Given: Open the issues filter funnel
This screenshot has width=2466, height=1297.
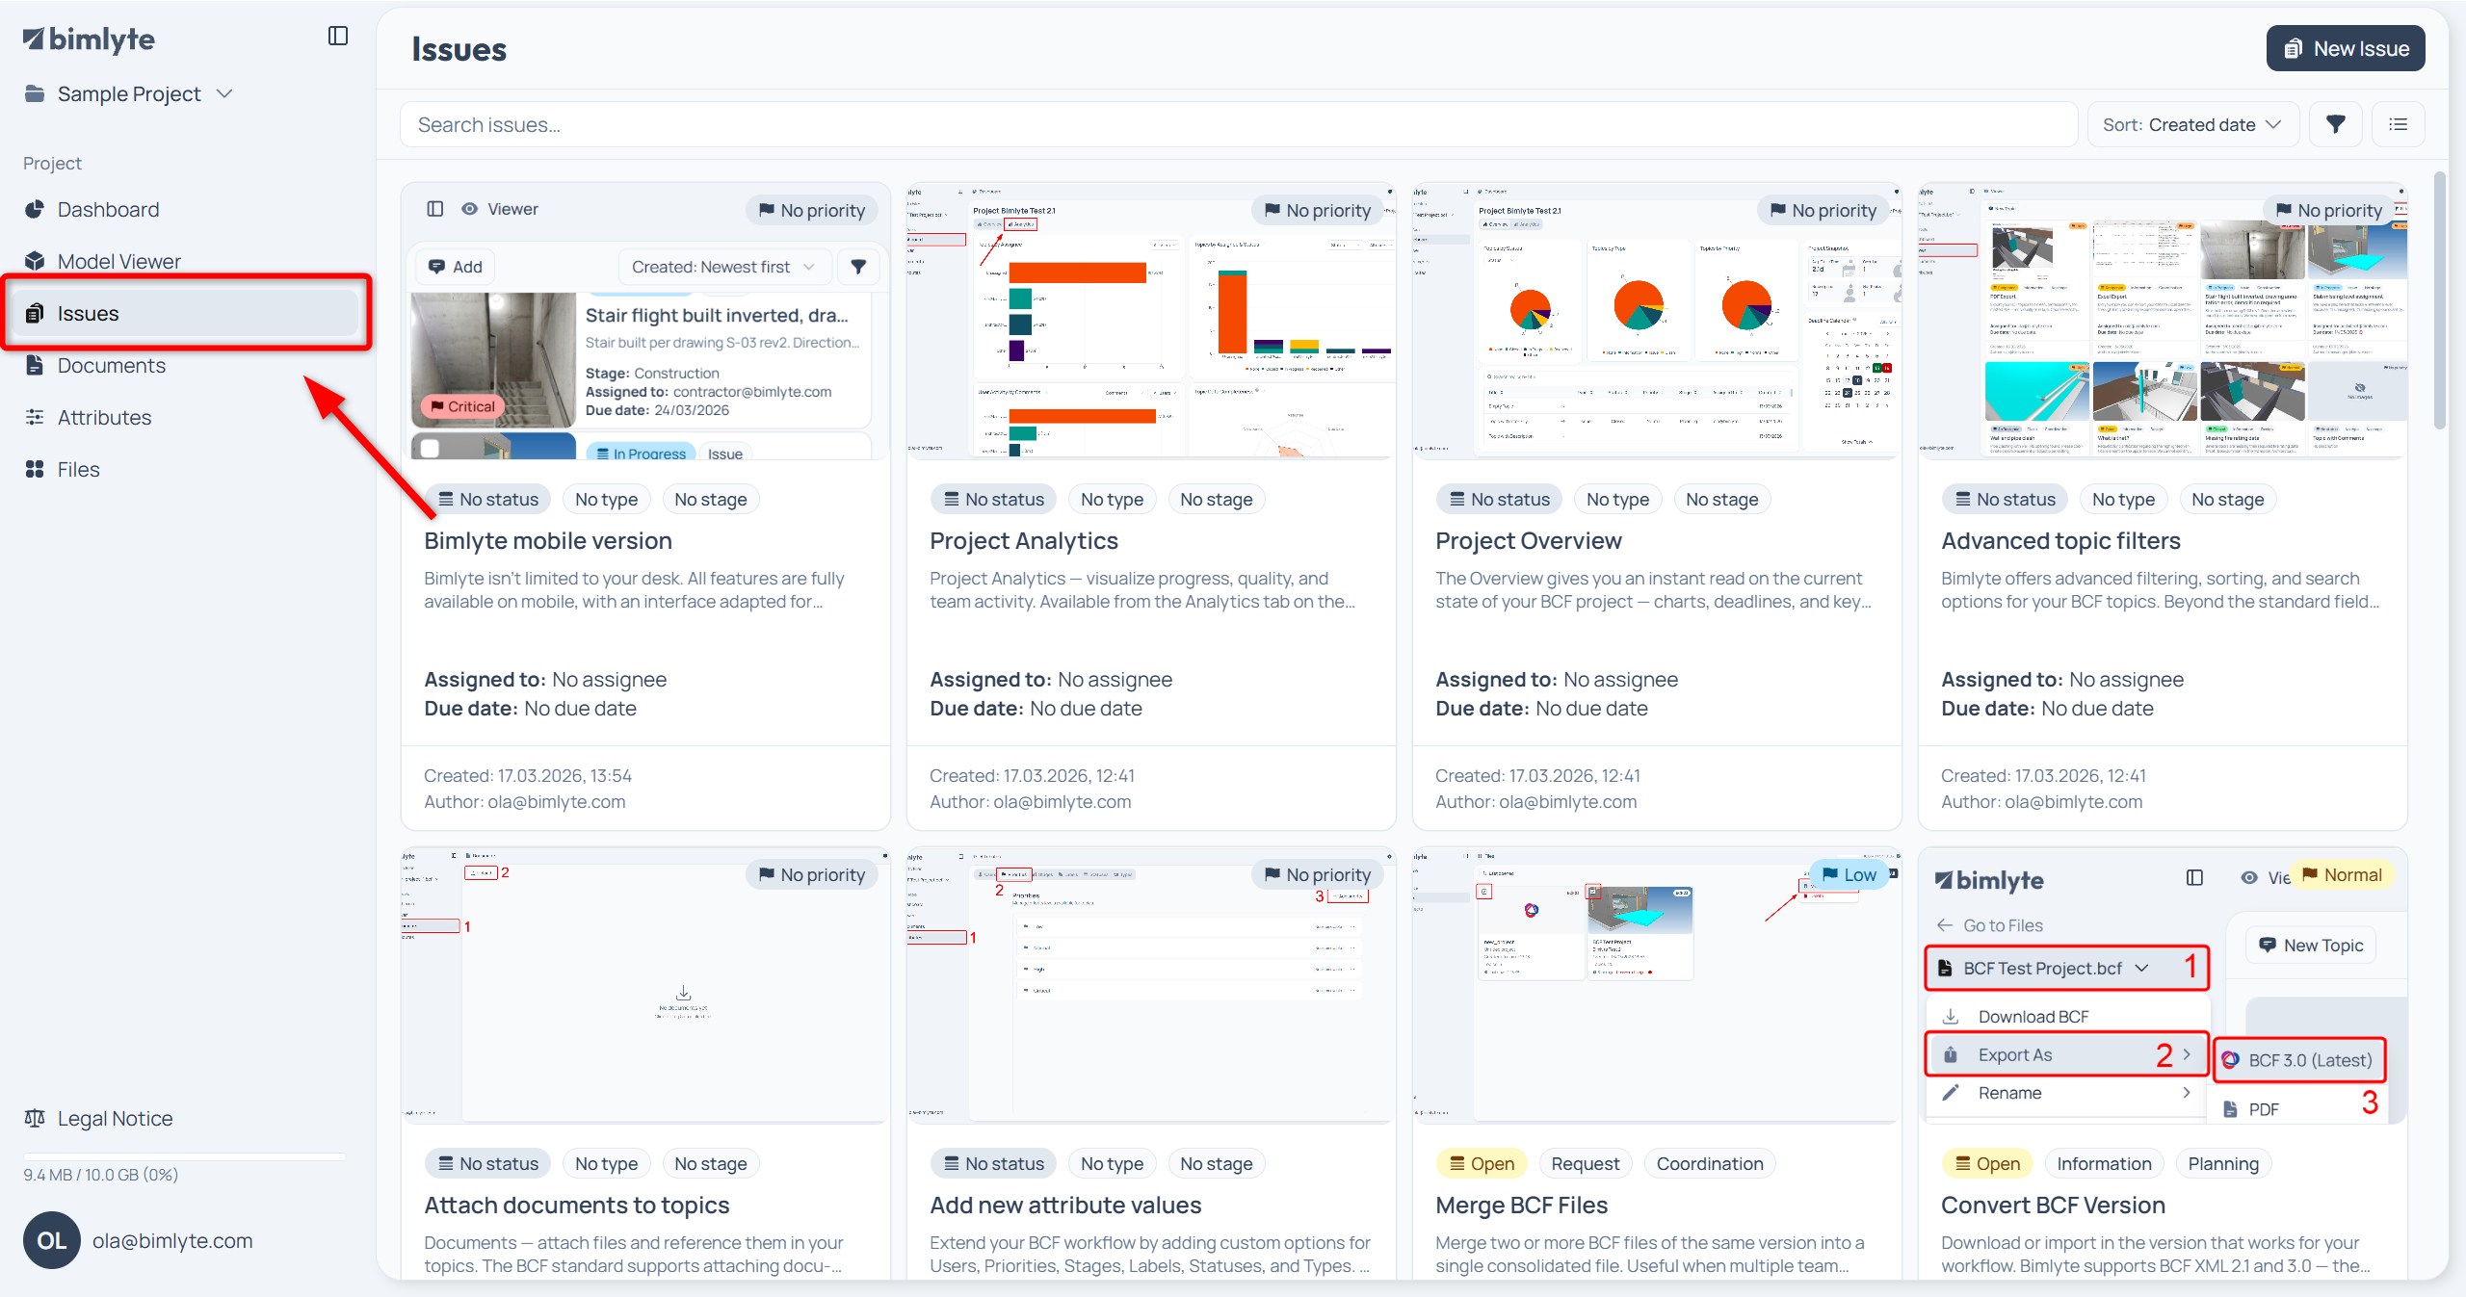Looking at the screenshot, I should click(2336, 125).
